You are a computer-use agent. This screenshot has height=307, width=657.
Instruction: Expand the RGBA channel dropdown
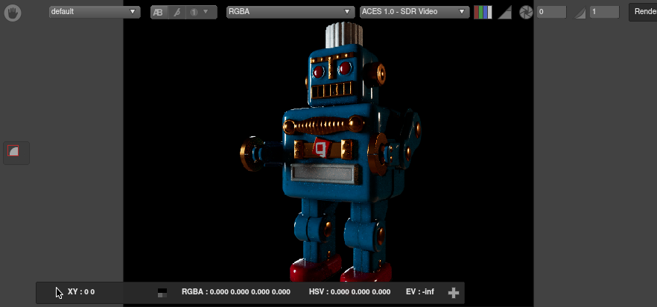click(290, 12)
